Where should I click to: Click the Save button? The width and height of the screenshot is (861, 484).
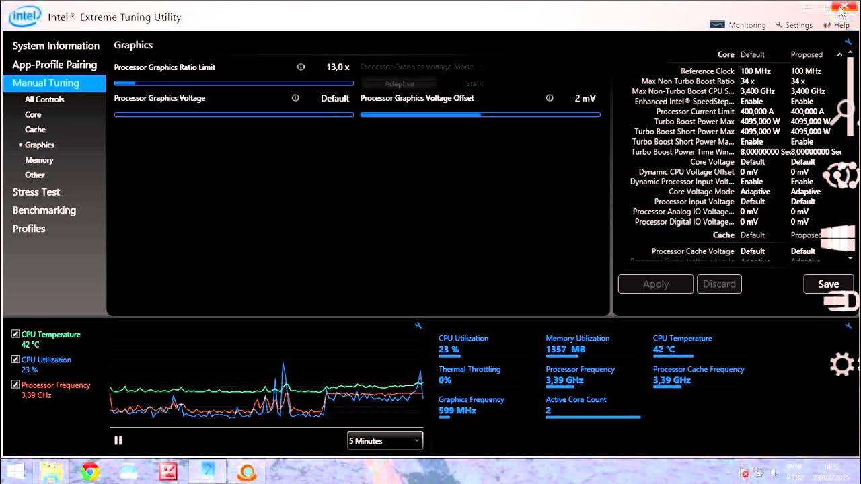828,284
